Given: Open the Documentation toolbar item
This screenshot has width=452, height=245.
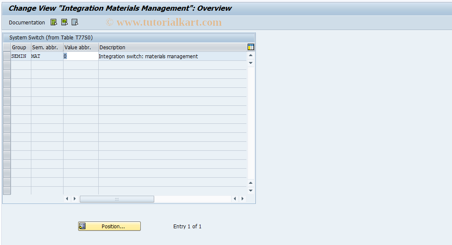Looking at the screenshot, I should pyautogui.click(x=27, y=22).
